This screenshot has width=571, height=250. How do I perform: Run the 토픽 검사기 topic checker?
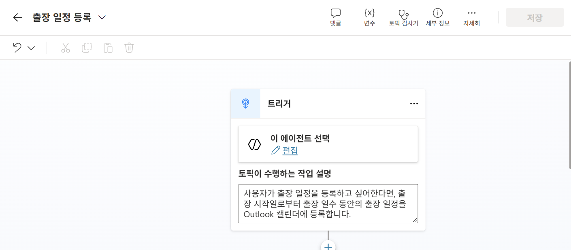click(x=403, y=17)
